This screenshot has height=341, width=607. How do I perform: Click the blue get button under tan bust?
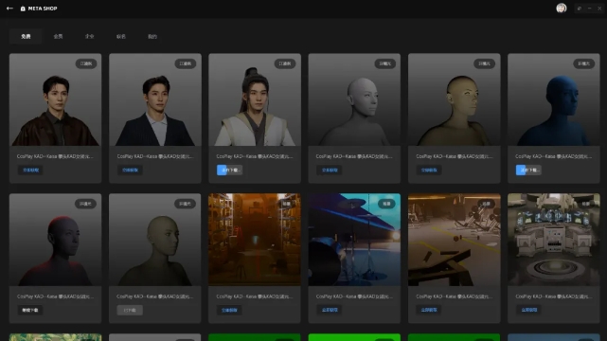[x=429, y=170]
